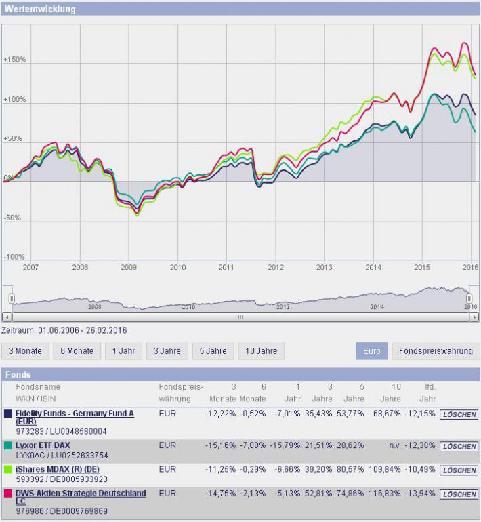481x522 pixels.
Task: Click the horizontal scrollbar grip below the overview
Action: click(x=240, y=317)
